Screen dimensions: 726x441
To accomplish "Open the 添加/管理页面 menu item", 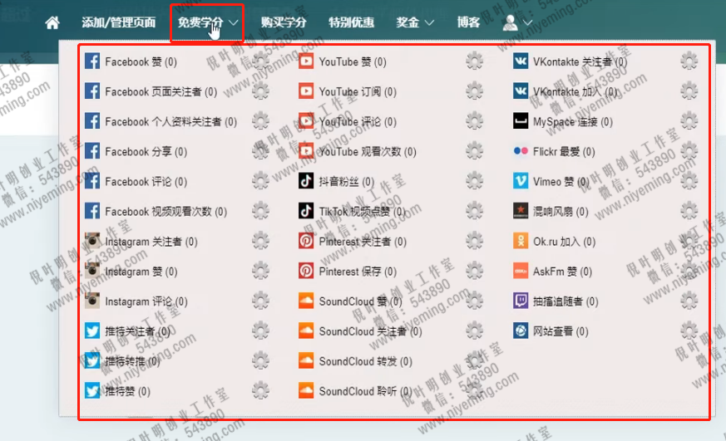I will (x=119, y=22).
